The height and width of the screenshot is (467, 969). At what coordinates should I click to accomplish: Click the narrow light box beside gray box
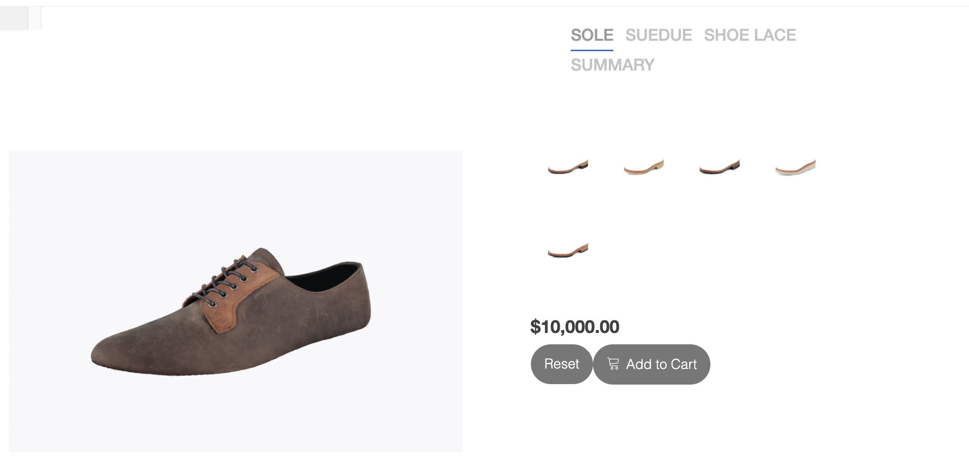pyautogui.click(x=35, y=18)
